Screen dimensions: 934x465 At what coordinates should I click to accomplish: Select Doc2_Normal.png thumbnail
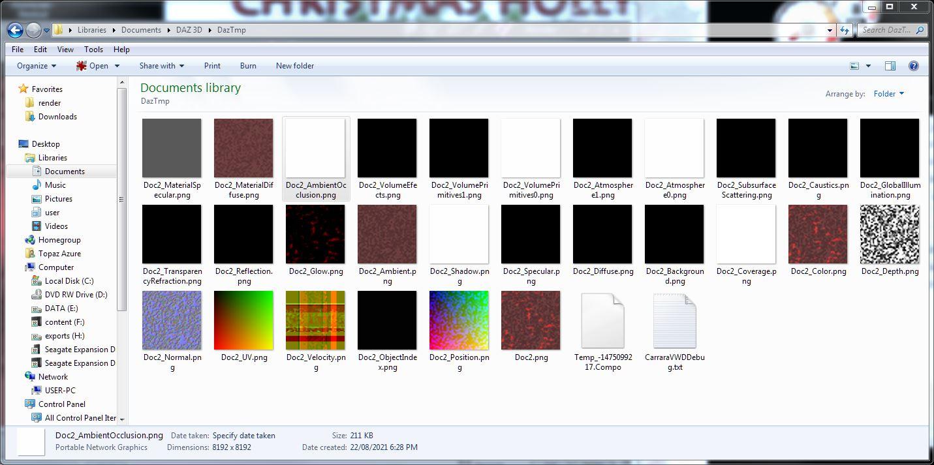[x=172, y=320]
